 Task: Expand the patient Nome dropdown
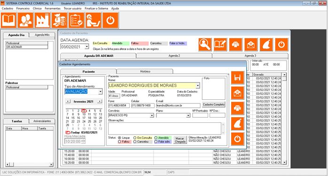coord(198,86)
